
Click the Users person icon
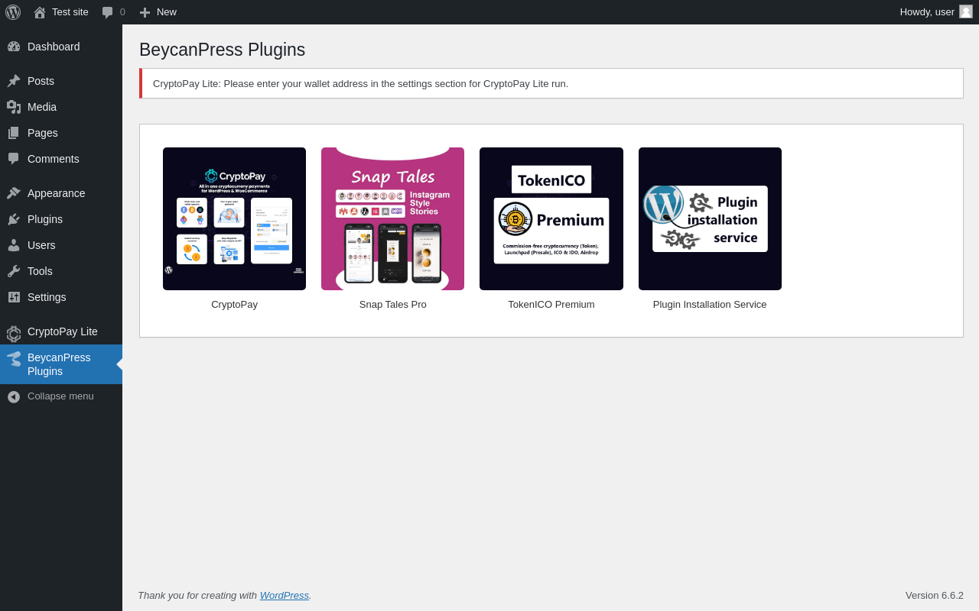[x=14, y=245]
